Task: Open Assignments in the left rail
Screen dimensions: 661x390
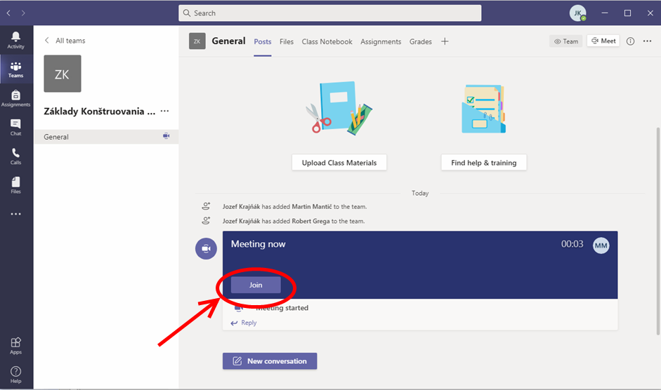Action: tap(15, 98)
